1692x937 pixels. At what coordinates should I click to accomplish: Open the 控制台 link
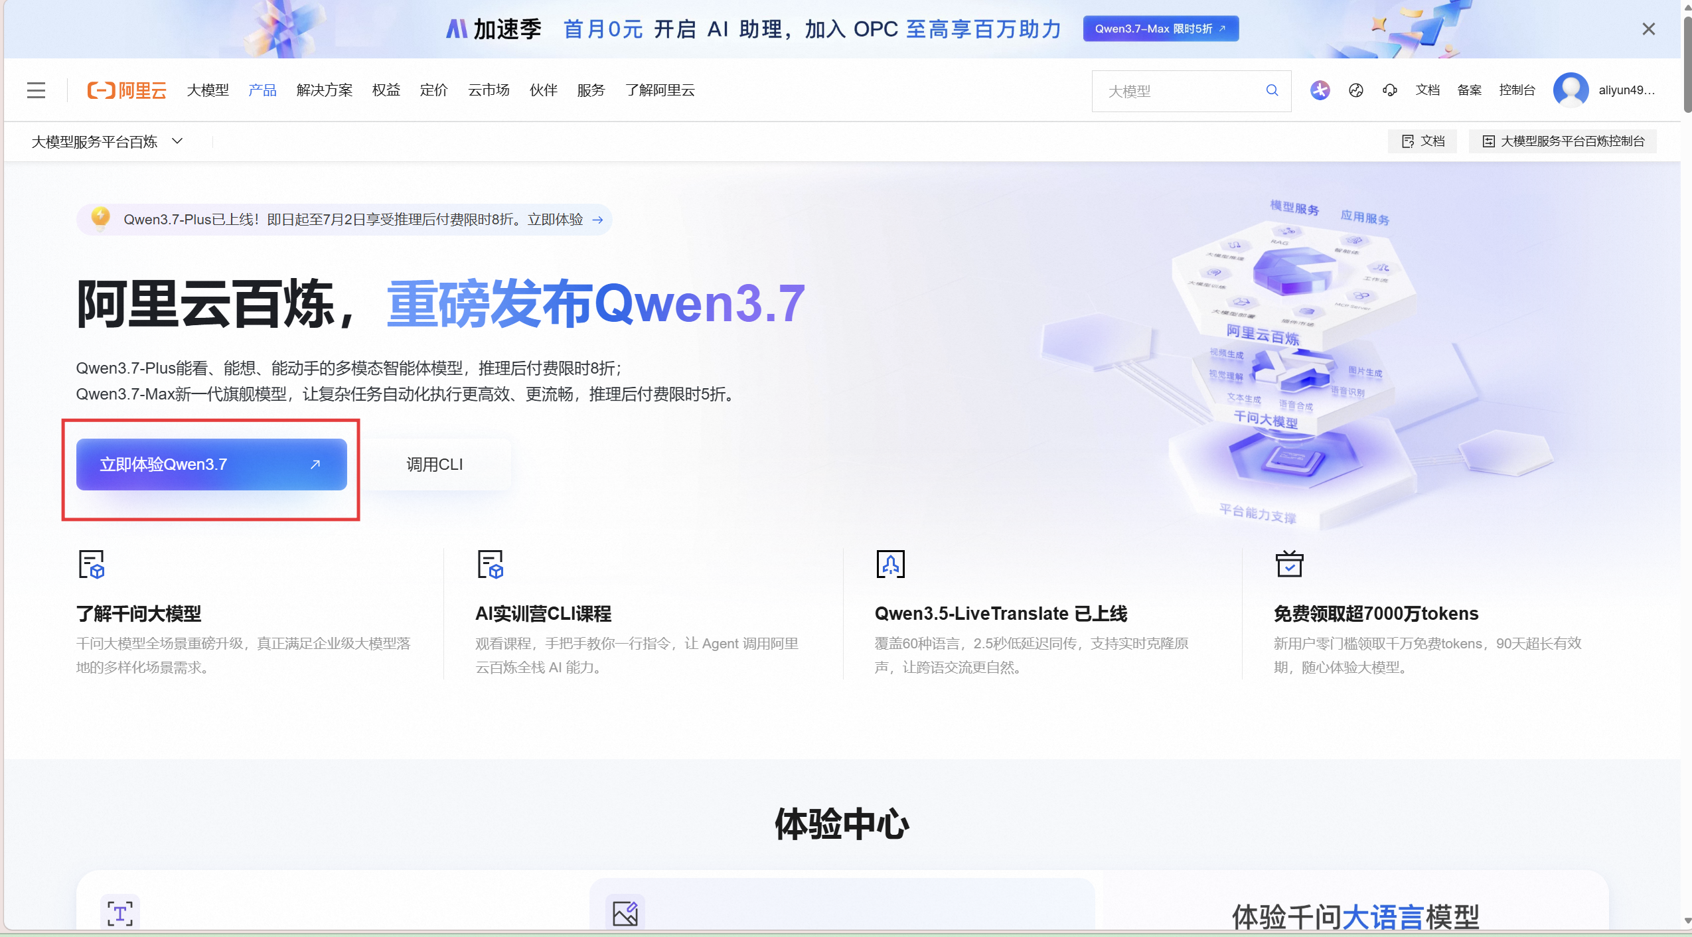1517,90
